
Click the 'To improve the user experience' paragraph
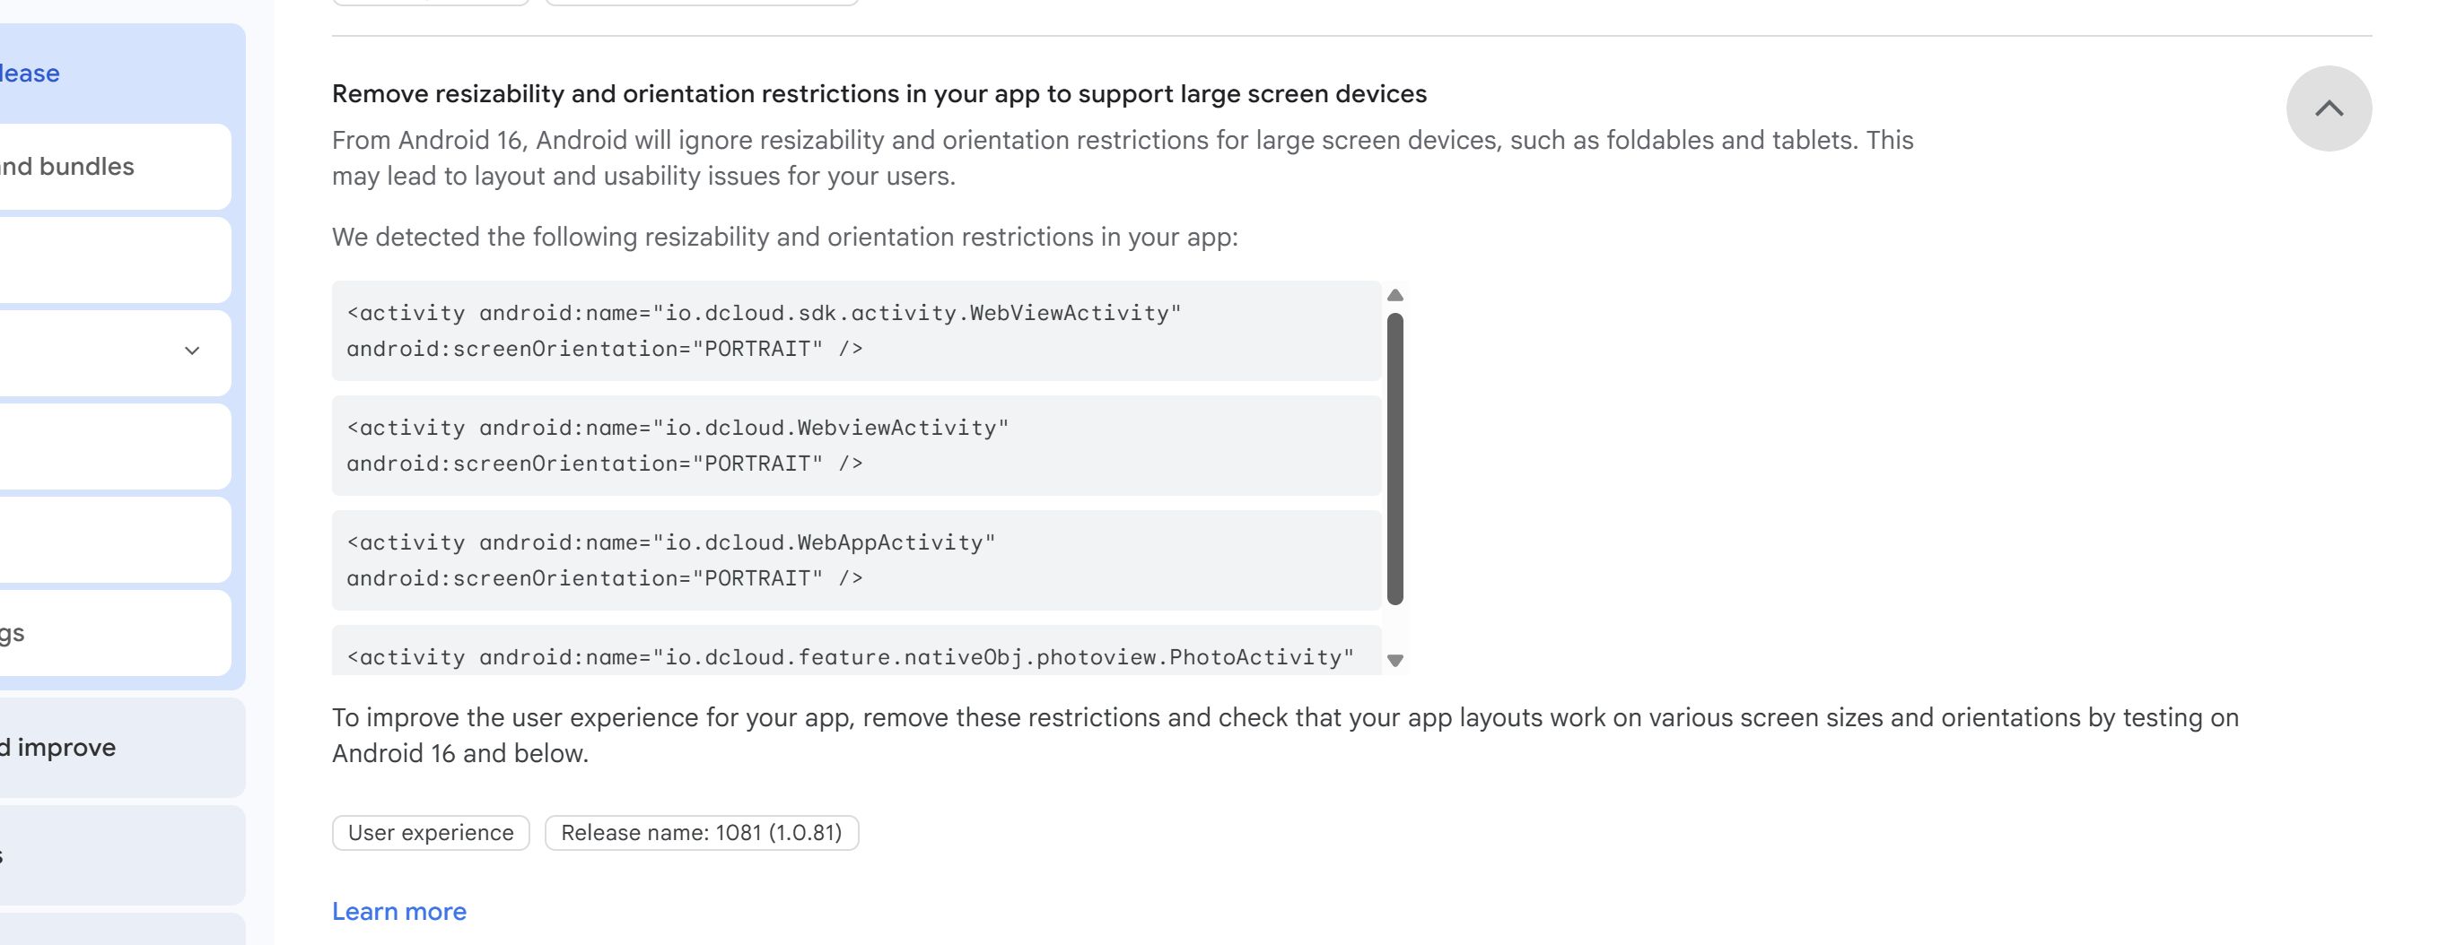pyautogui.click(x=1284, y=735)
